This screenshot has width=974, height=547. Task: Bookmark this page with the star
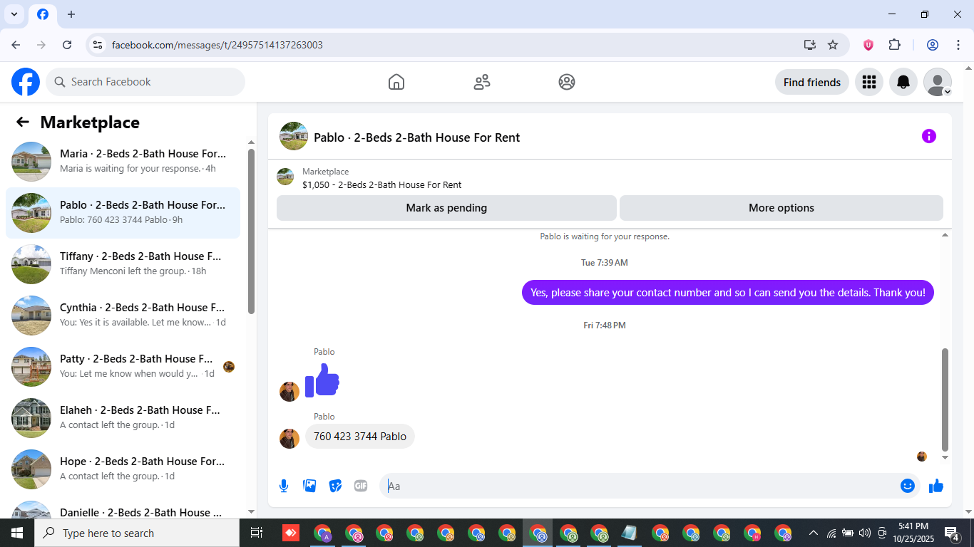point(833,45)
